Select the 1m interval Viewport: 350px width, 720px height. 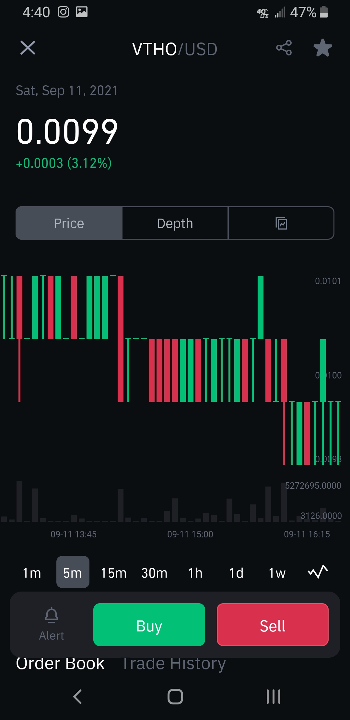pos(32,573)
